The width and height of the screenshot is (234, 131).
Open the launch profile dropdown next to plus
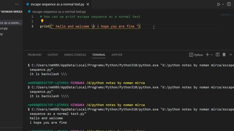point(212,55)
